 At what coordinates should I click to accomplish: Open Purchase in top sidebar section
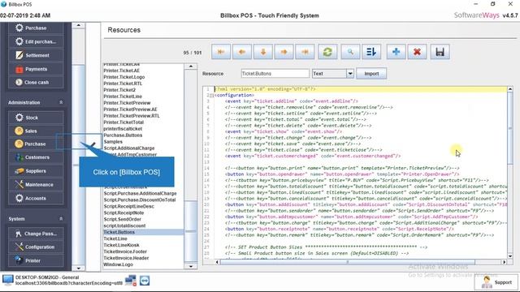click(x=36, y=28)
